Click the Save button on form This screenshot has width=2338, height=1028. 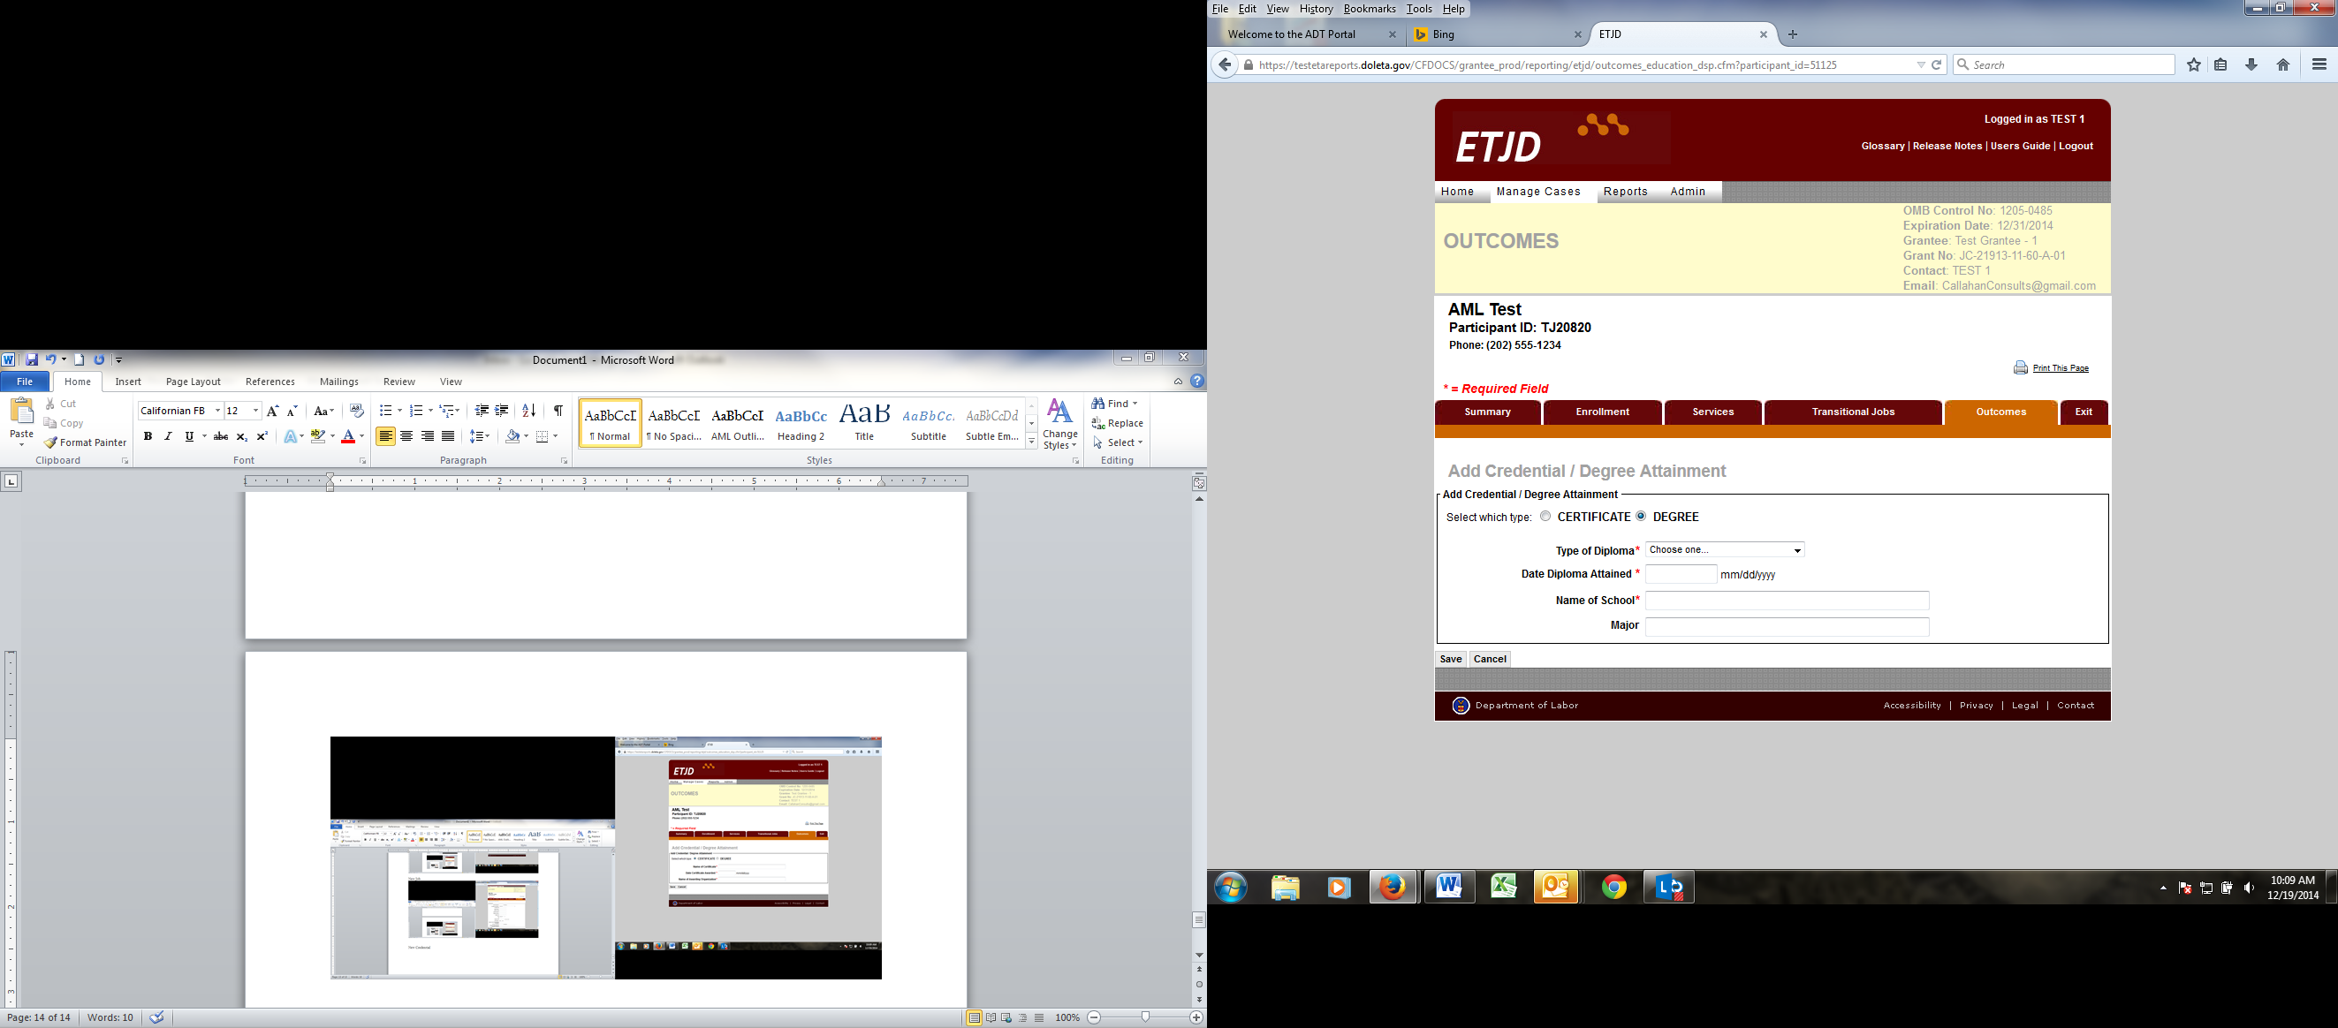point(1450,659)
